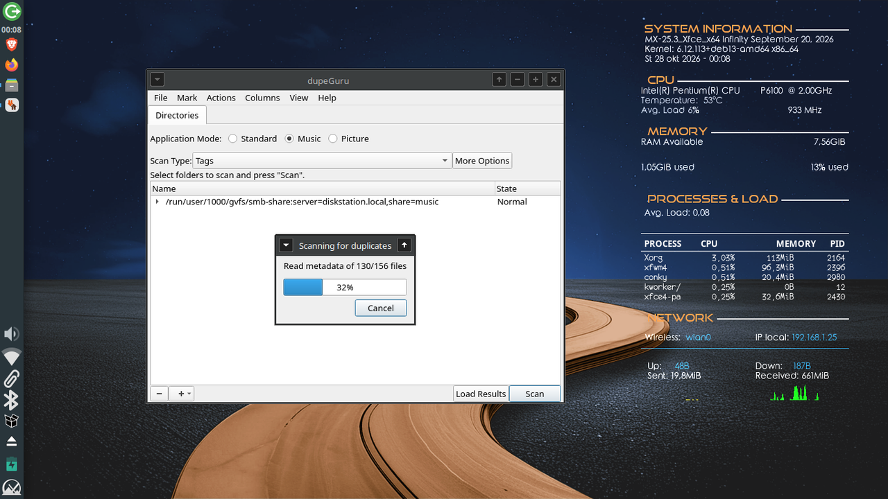Click the State column header
This screenshot has width=888, height=499.
[527, 189]
